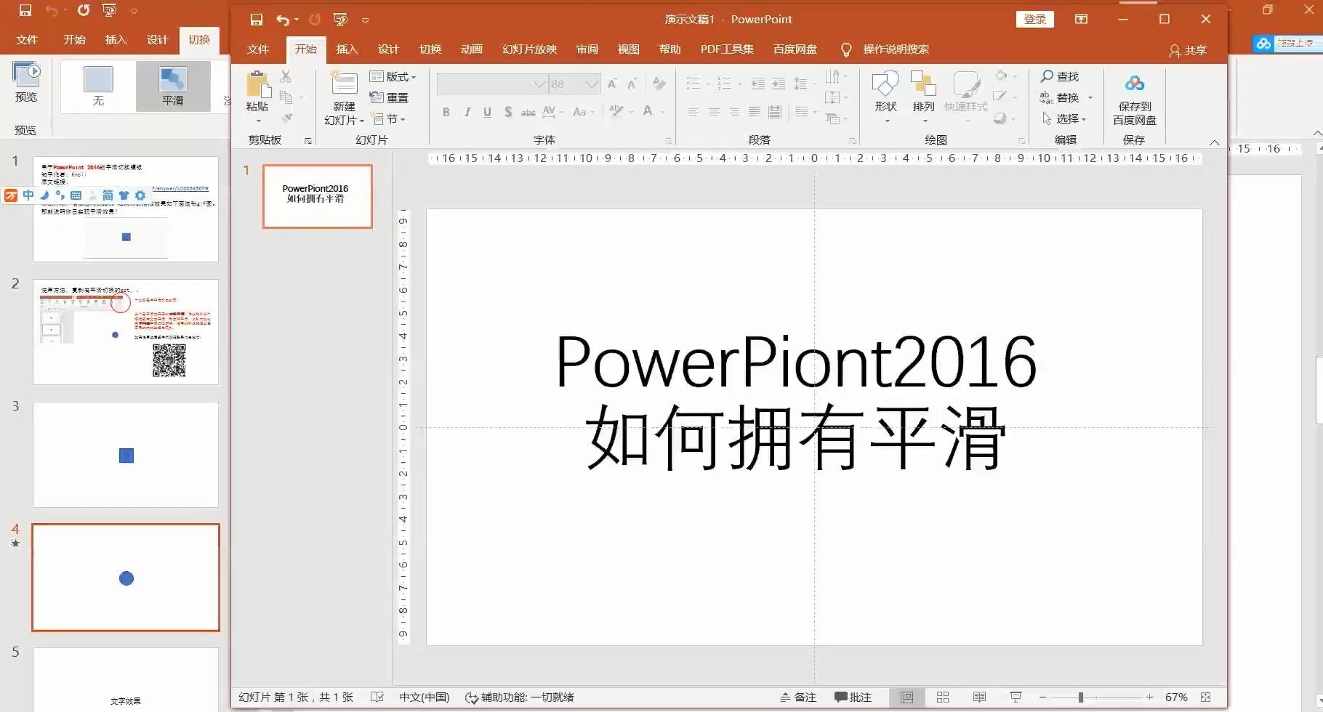
Task: Switch to Normal view icon in status bar
Action: coord(906,697)
